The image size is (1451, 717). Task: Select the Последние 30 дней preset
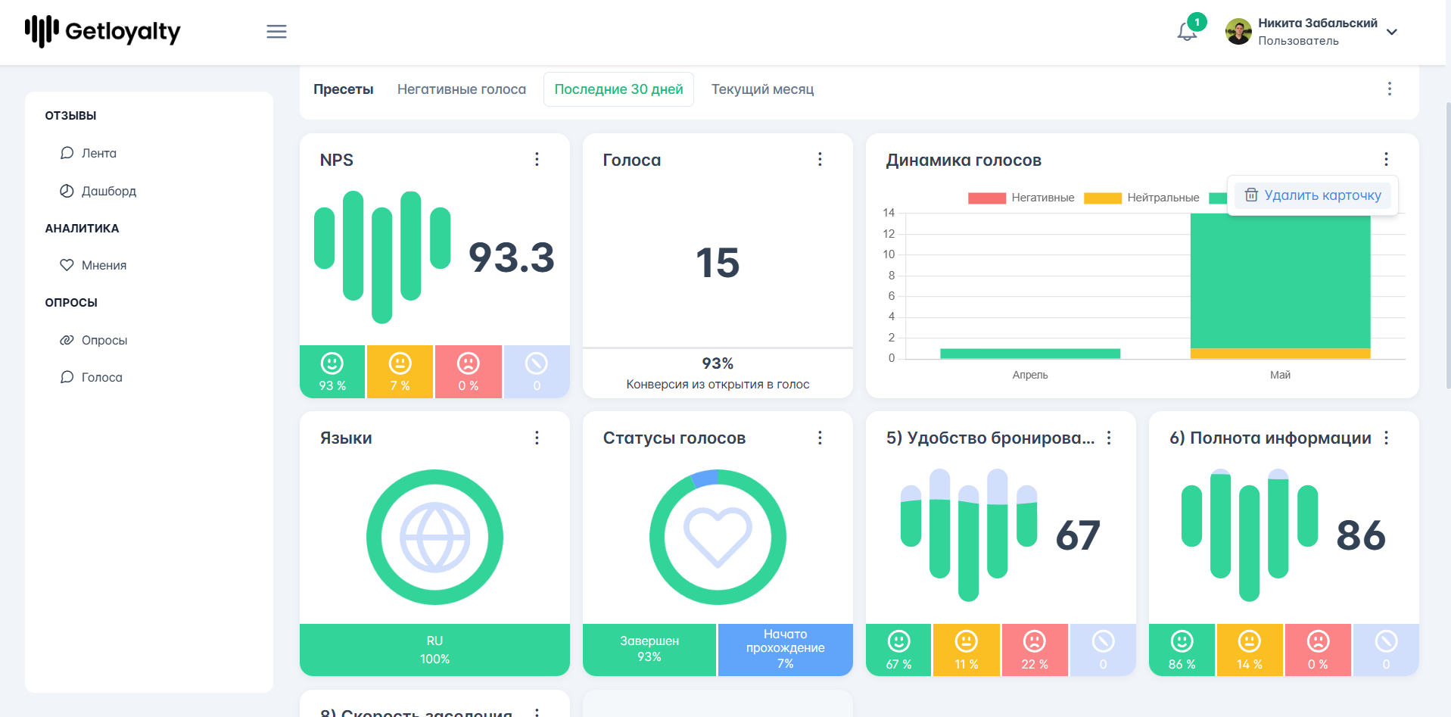click(618, 89)
